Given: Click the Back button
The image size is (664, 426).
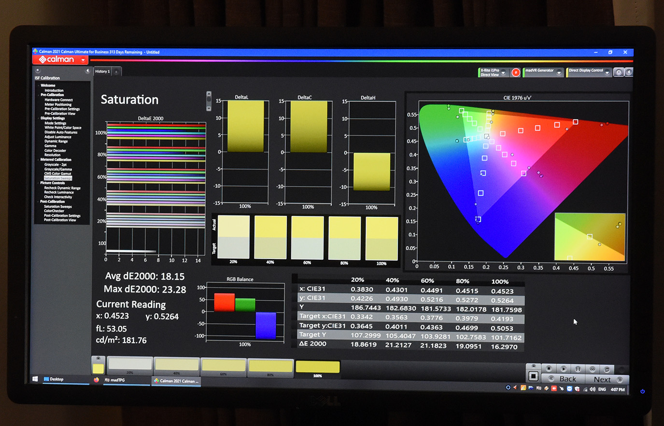Looking at the screenshot, I should click(564, 379).
